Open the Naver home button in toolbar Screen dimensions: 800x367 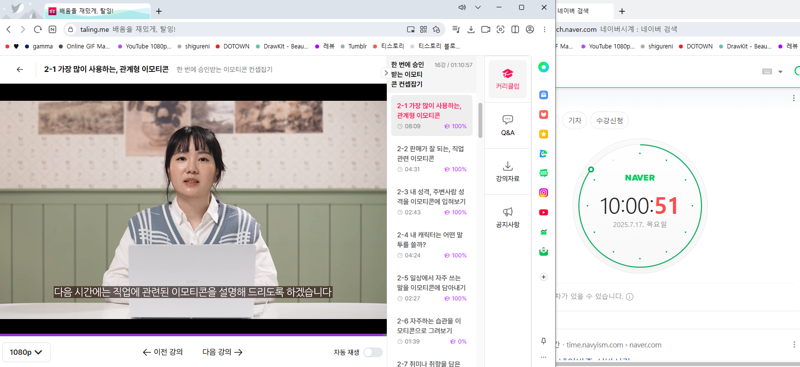point(52,29)
